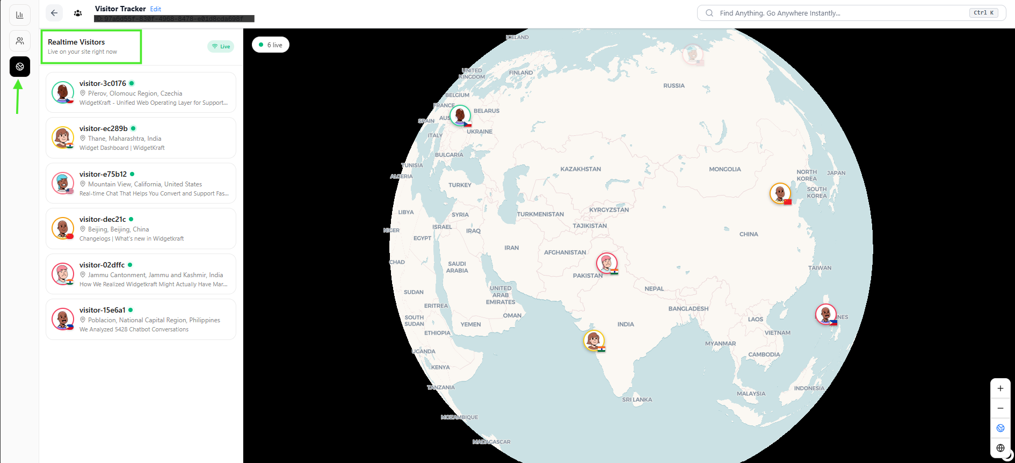Click avatar of visitor-02dffc in list
Image resolution: width=1015 pixels, height=463 pixels.
[x=63, y=274]
